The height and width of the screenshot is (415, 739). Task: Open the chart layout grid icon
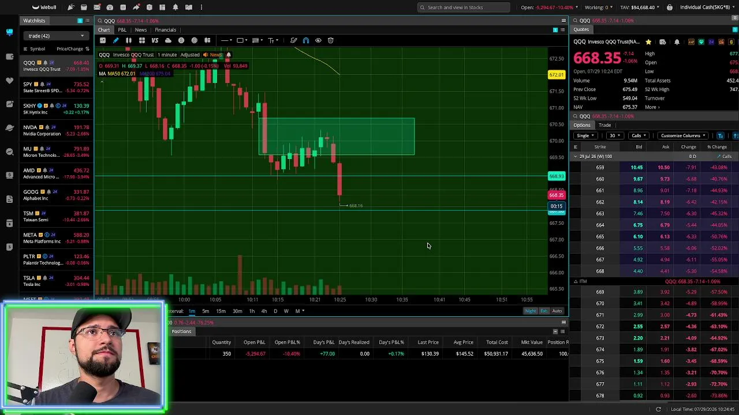click(141, 40)
